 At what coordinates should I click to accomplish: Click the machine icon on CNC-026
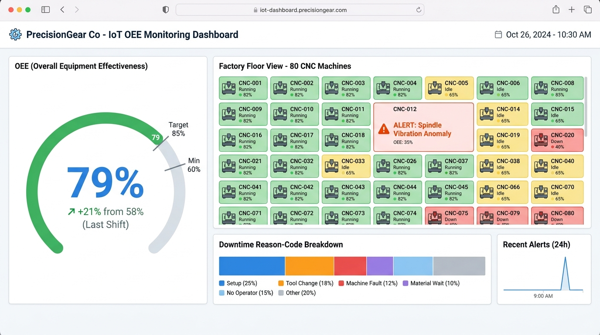click(383, 167)
